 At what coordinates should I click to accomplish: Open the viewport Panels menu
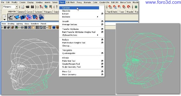(x=43, y=24)
